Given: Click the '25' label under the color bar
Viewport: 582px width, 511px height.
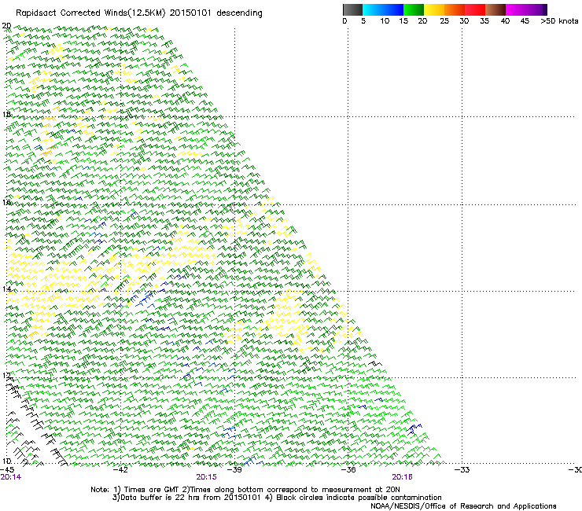Looking at the screenshot, I should 444,21.
